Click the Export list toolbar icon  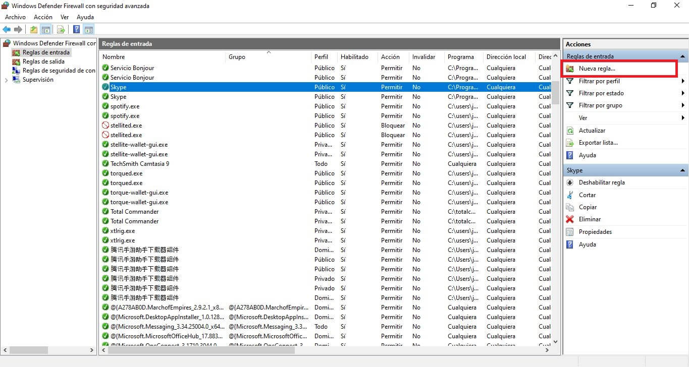point(61,30)
